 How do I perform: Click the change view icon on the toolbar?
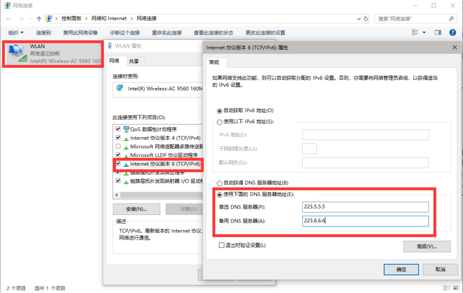tap(414, 33)
